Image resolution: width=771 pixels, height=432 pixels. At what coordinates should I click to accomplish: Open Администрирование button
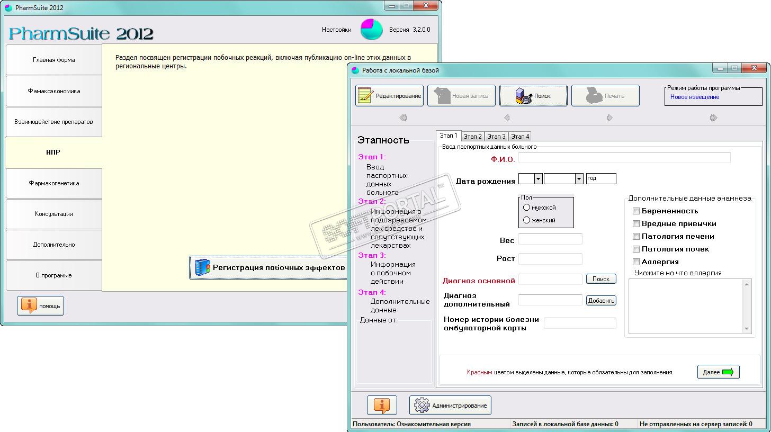click(451, 406)
